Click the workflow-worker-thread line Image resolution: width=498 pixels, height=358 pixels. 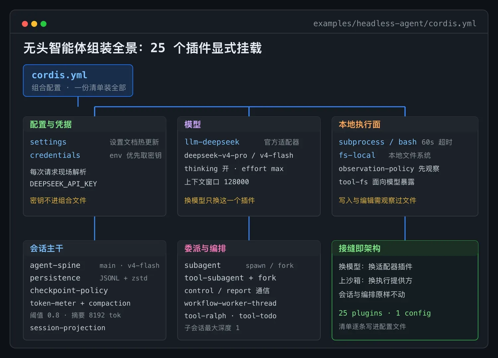pyautogui.click(x=230, y=303)
